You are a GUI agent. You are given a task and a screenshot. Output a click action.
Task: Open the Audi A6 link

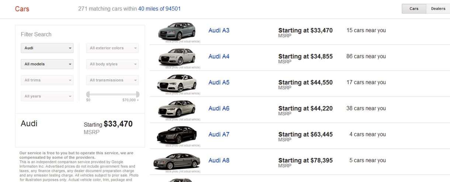coord(219,109)
